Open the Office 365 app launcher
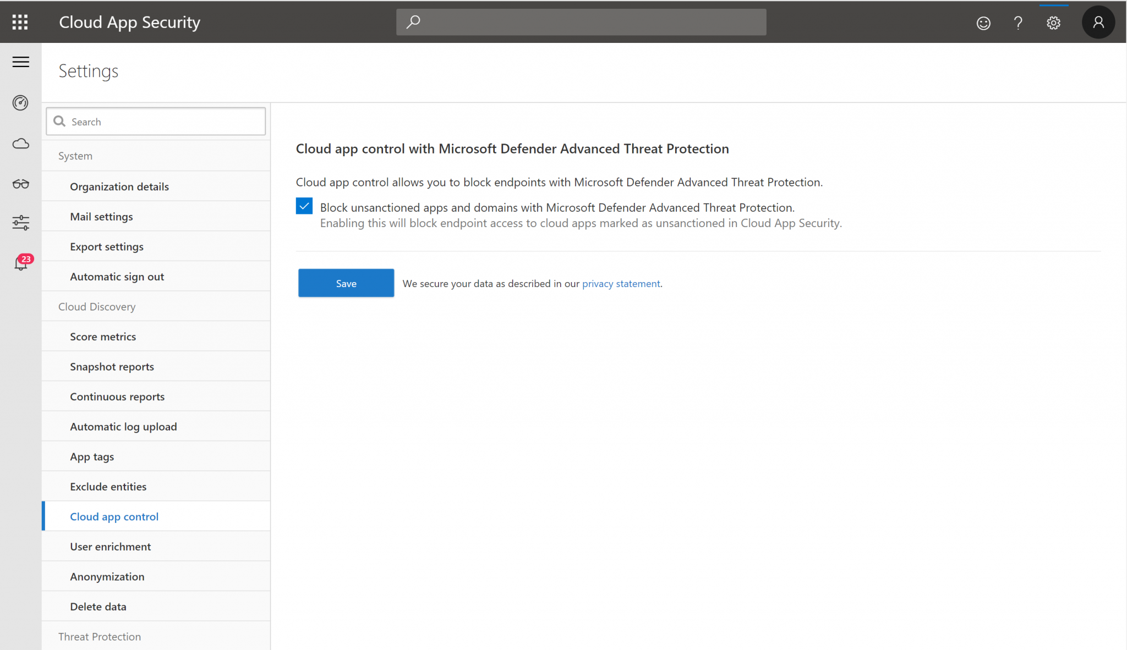This screenshot has width=1127, height=650. click(x=20, y=22)
